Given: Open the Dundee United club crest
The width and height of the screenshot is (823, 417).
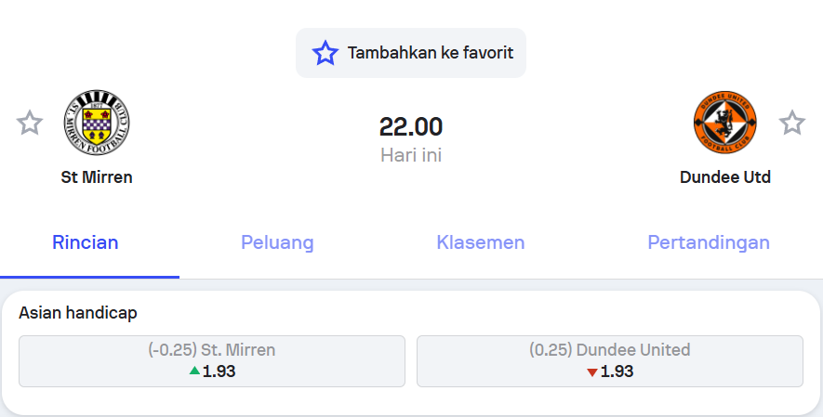Looking at the screenshot, I should 724,123.
